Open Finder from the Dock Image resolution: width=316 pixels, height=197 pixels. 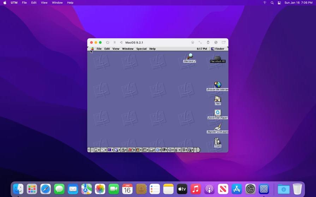point(18,189)
